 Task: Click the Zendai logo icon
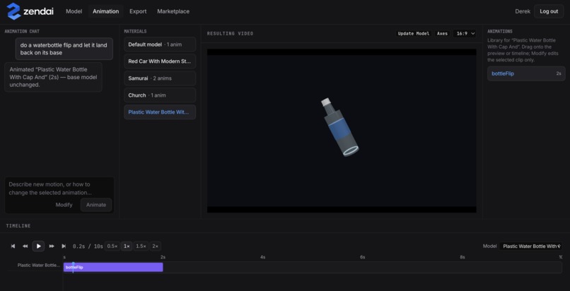[14, 11]
